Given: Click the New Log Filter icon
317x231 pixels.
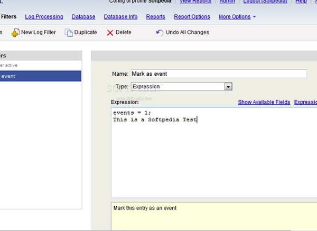Looking at the screenshot, I should pyautogui.click(x=15, y=33).
